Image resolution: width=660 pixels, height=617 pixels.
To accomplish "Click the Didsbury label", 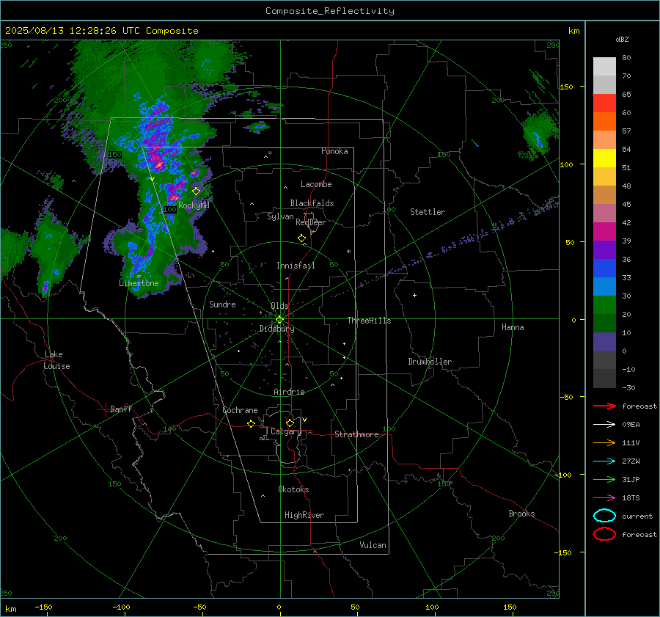I will pyautogui.click(x=276, y=329).
